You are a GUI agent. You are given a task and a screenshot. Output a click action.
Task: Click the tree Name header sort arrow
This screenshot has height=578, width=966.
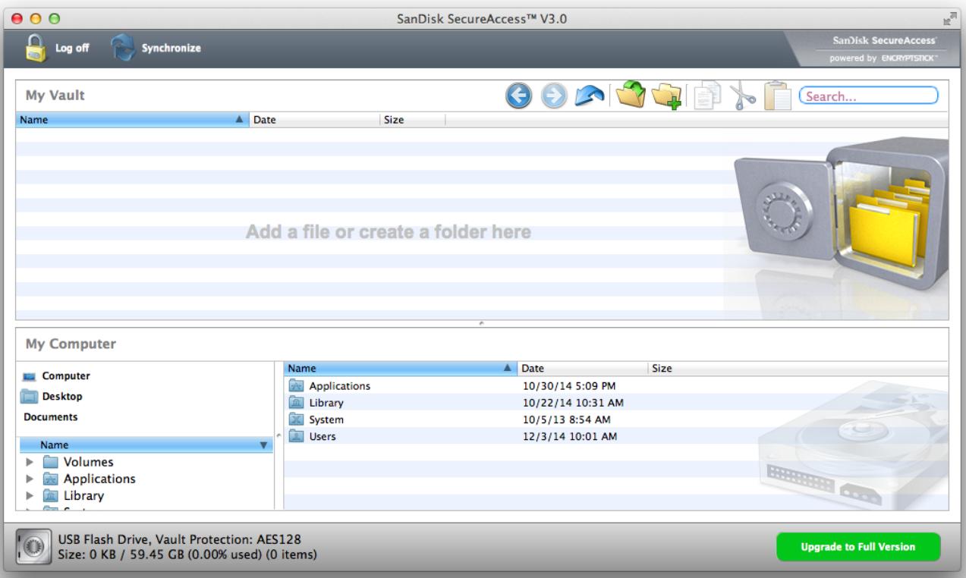click(x=263, y=445)
